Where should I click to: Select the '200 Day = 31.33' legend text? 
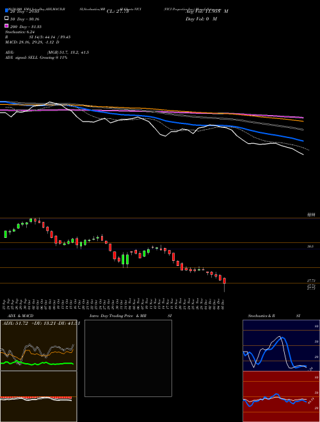[26, 27]
